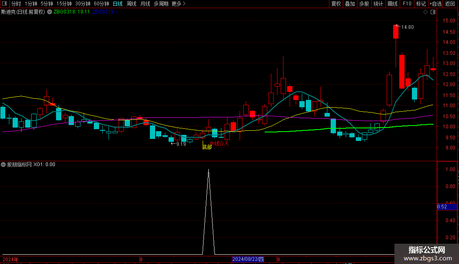Click the 标记 mark button

(x=421, y=4)
